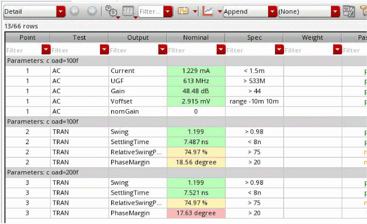Viewport: 367px width, 224px height.
Task: Click the table columns layout icon
Action: coord(129,11)
